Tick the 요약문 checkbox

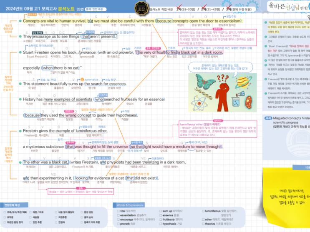[5, 217]
